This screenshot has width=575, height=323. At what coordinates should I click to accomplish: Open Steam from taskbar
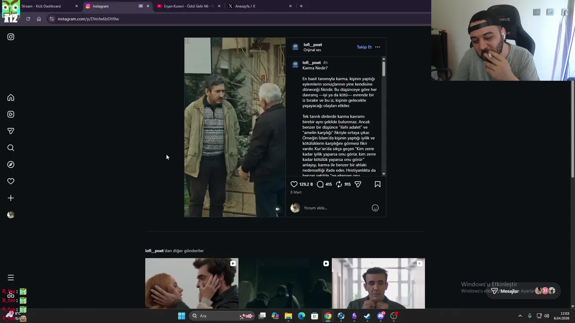pos(367,316)
